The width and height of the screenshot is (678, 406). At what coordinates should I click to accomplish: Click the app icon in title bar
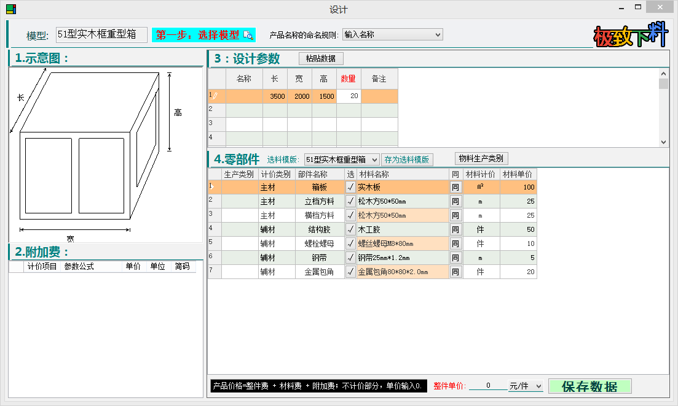click(x=10, y=9)
